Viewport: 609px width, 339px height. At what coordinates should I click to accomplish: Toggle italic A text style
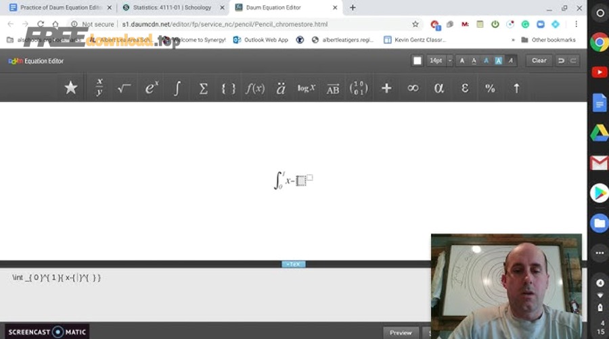(x=510, y=61)
